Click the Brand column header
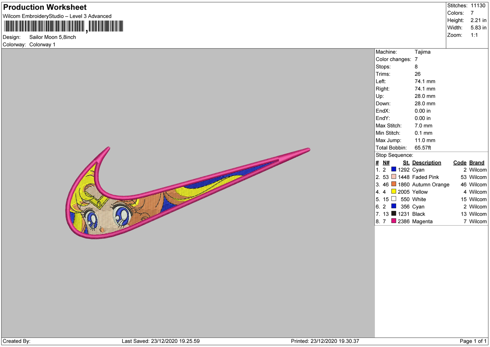Screen dimensions: 490x347 point(477,162)
